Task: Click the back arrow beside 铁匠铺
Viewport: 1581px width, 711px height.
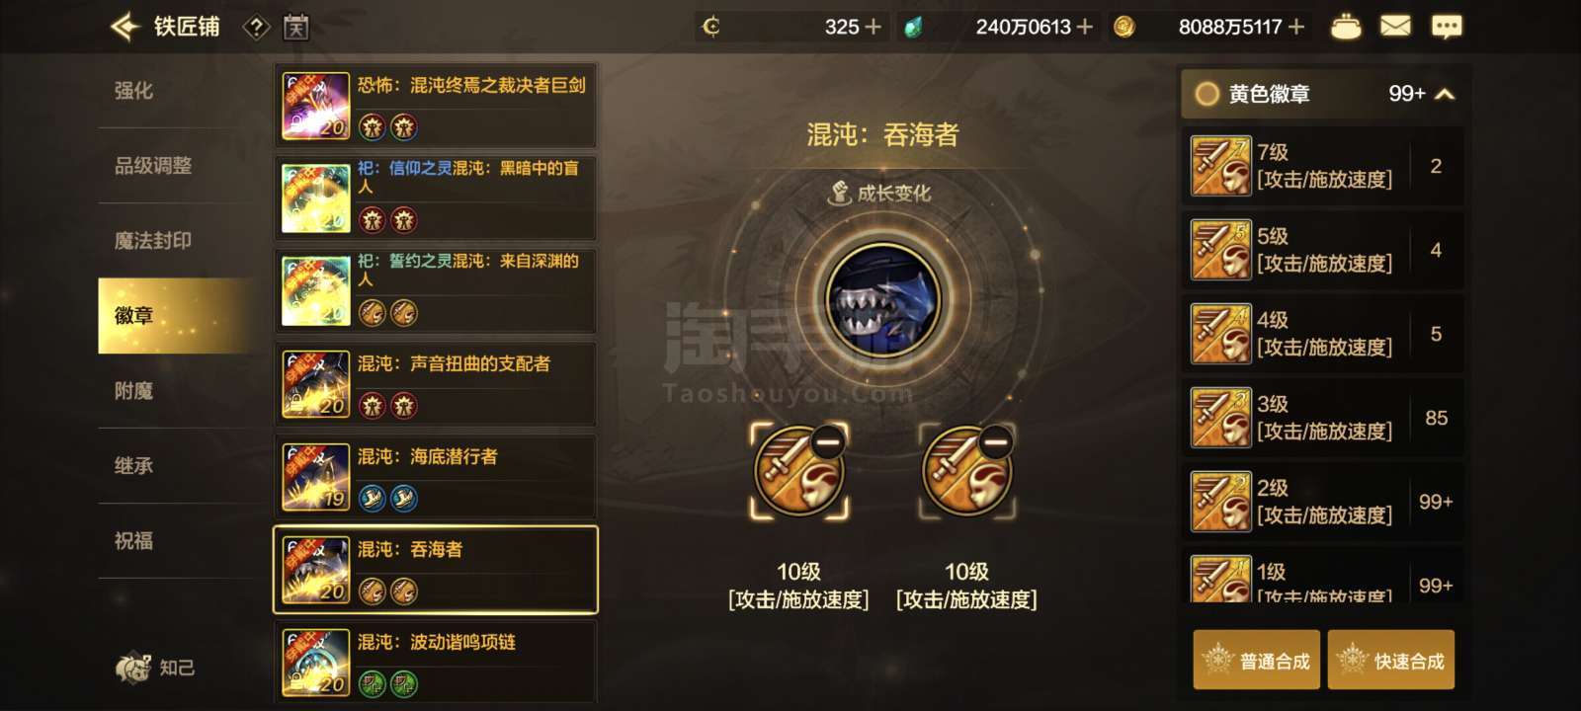Action: [125, 27]
